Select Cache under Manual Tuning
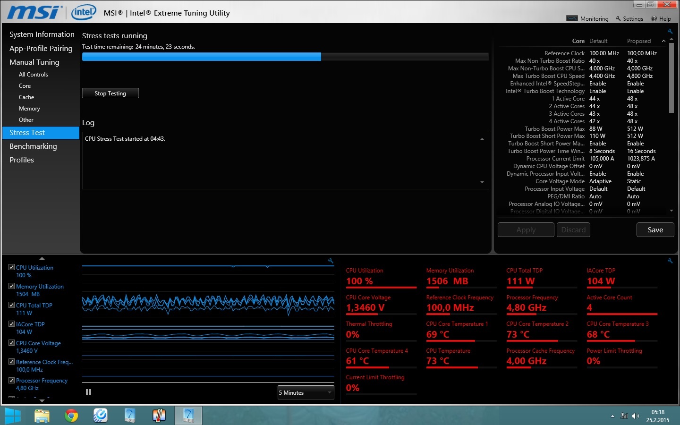The image size is (680, 425). 26,97
